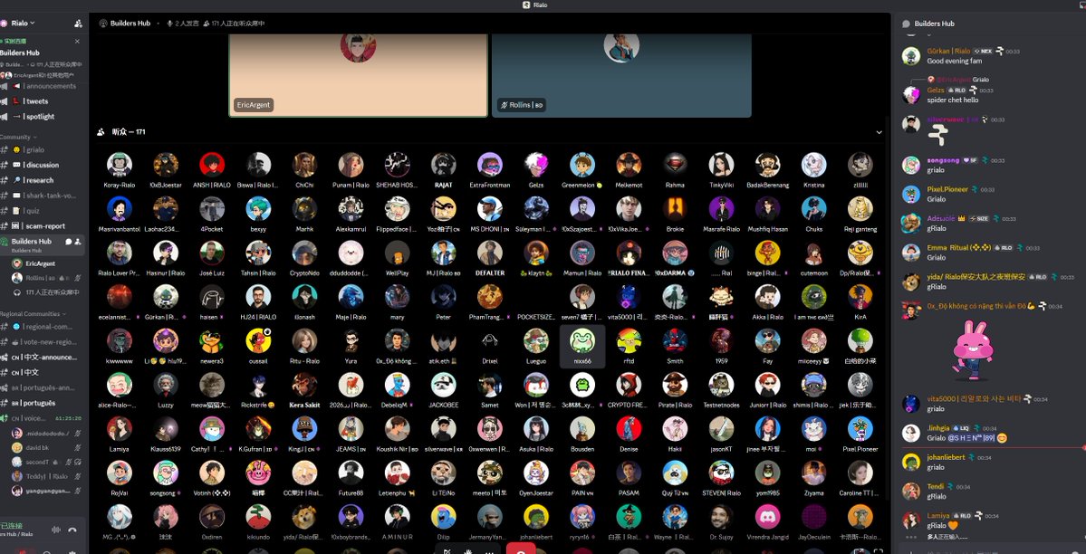Open the vote-new-regio channel
Screen dimensions: 1086x554
[x=43, y=342]
